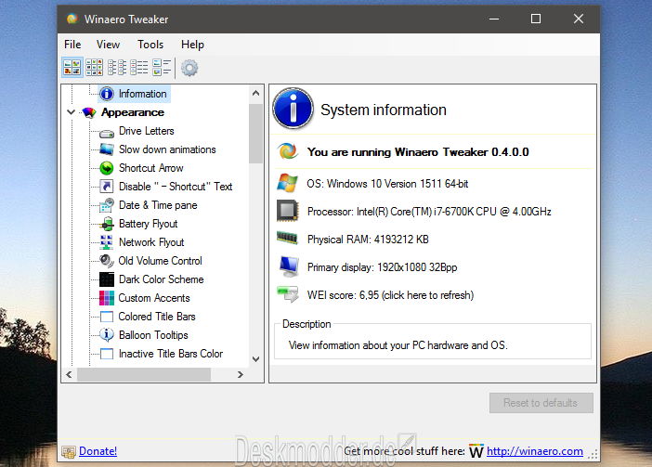The height and width of the screenshot is (467, 652).
Task: Select Slow down animations tree label
Action: click(x=167, y=149)
